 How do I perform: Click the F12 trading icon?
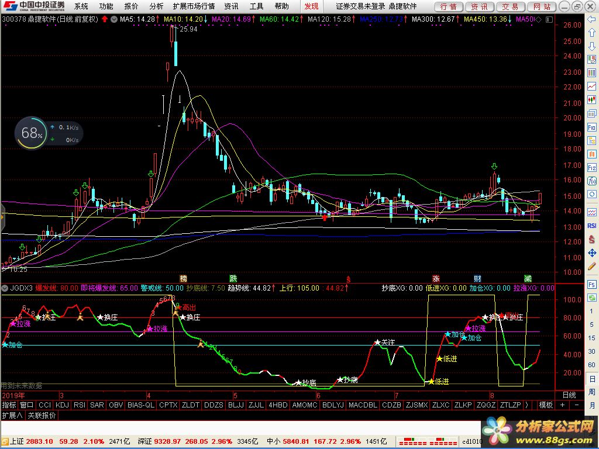pos(591,168)
